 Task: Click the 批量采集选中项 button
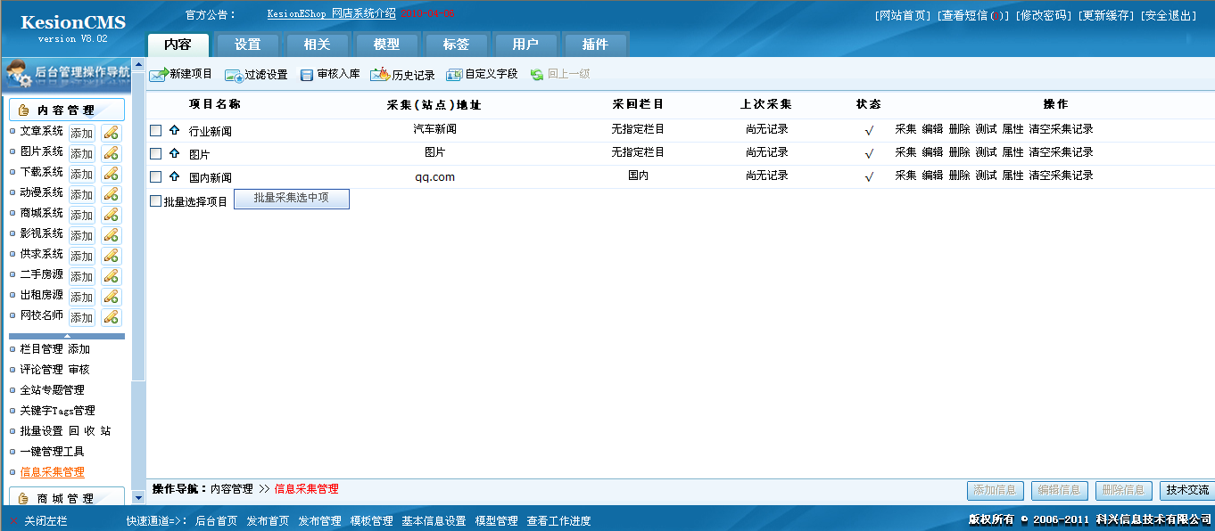(x=292, y=199)
